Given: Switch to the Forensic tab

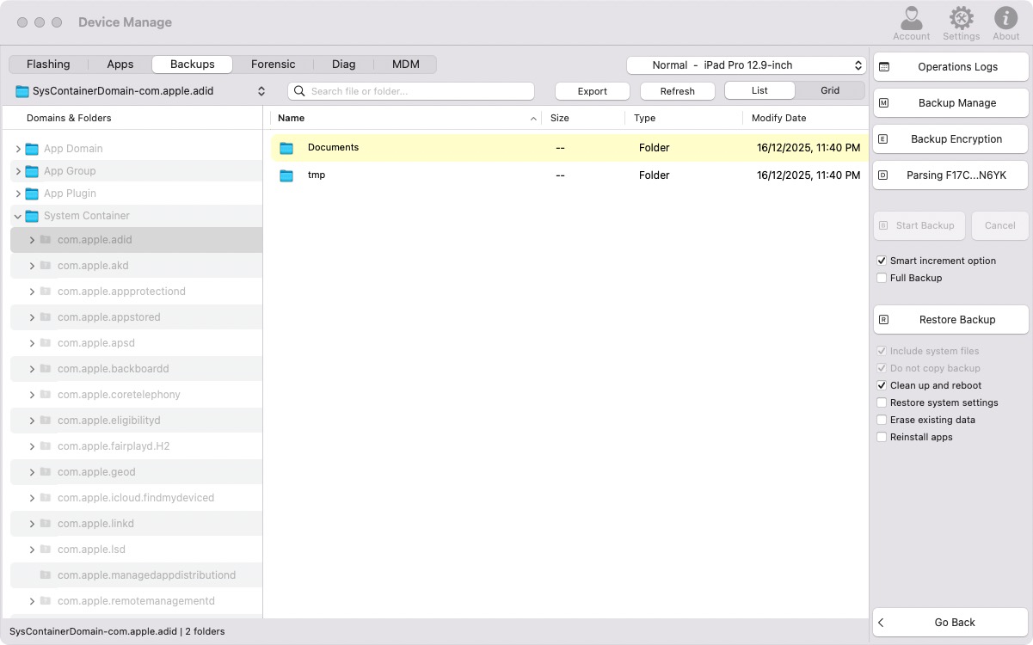Looking at the screenshot, I should 273,64.
